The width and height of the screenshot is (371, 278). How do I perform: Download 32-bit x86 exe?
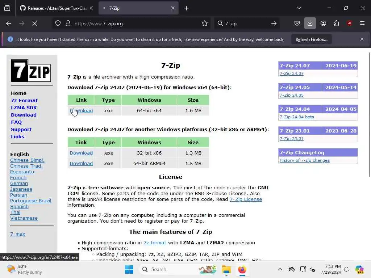[x=81, y=153]
